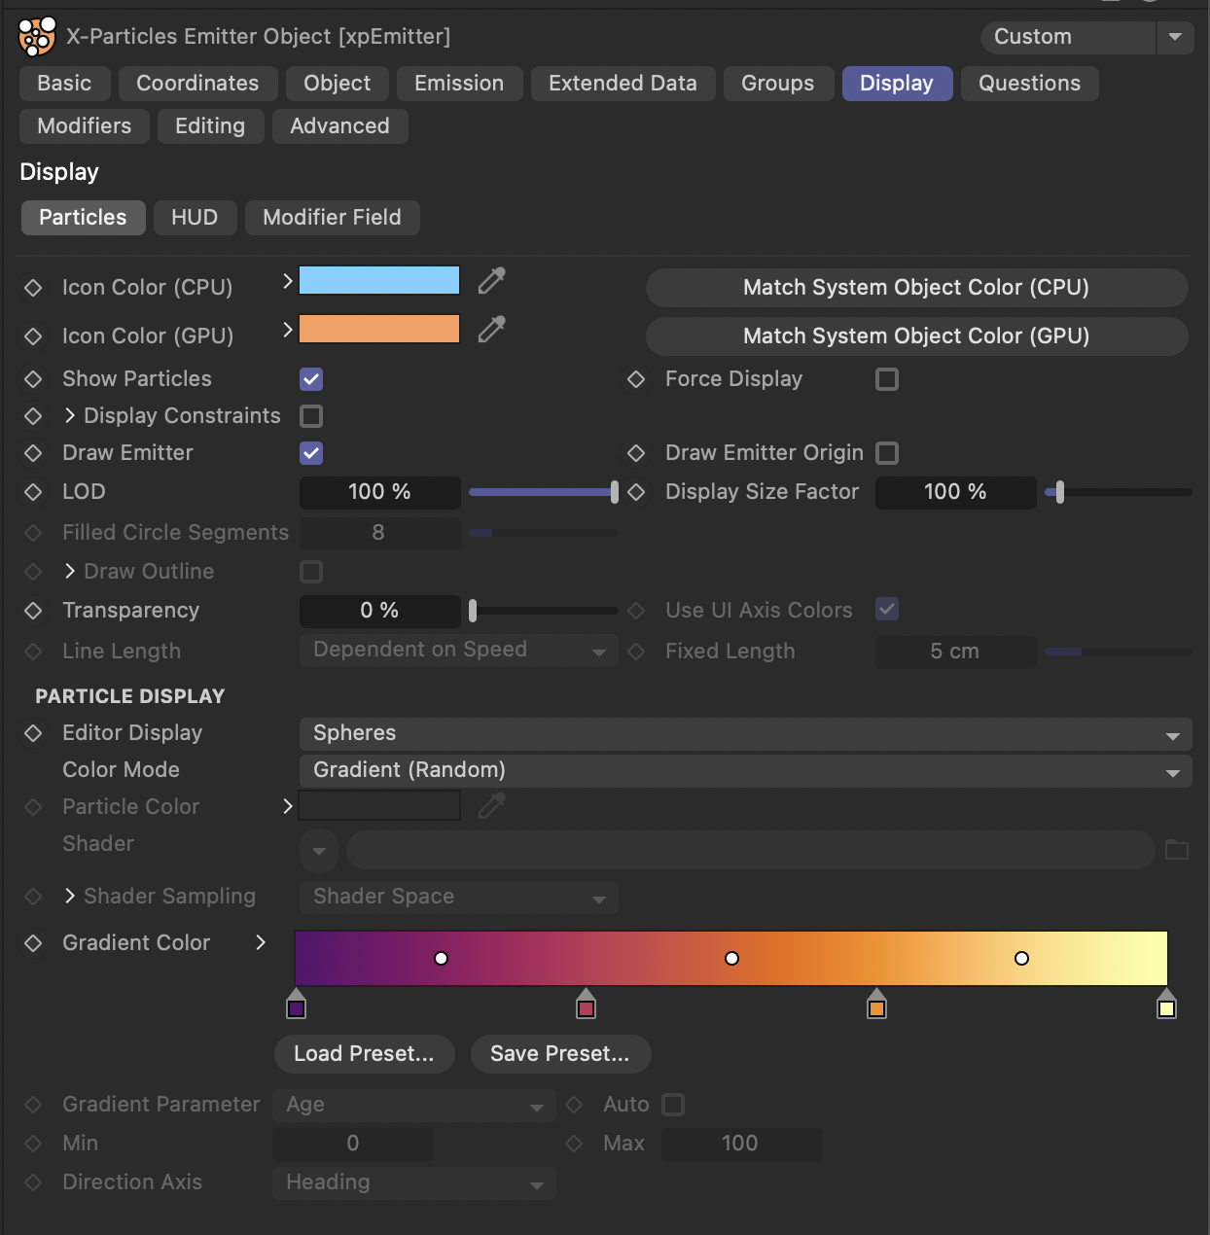Viewport: 1210px width, 1235px height.
Task: Click the first gradient bias handle circle
Action: [x=441, y=958]
